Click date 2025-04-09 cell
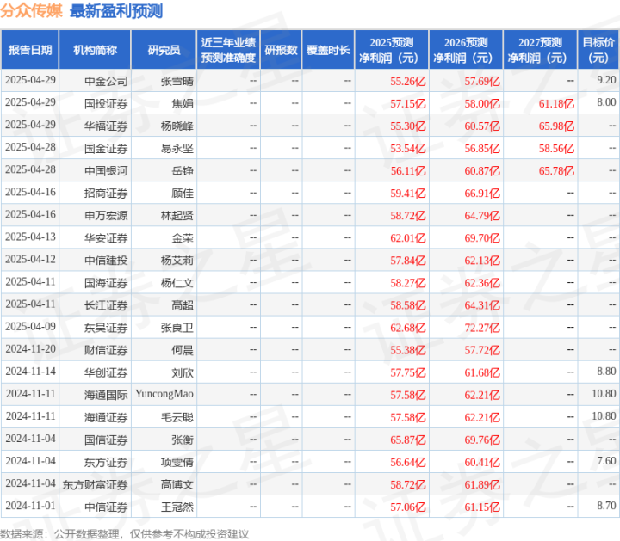 30,327
